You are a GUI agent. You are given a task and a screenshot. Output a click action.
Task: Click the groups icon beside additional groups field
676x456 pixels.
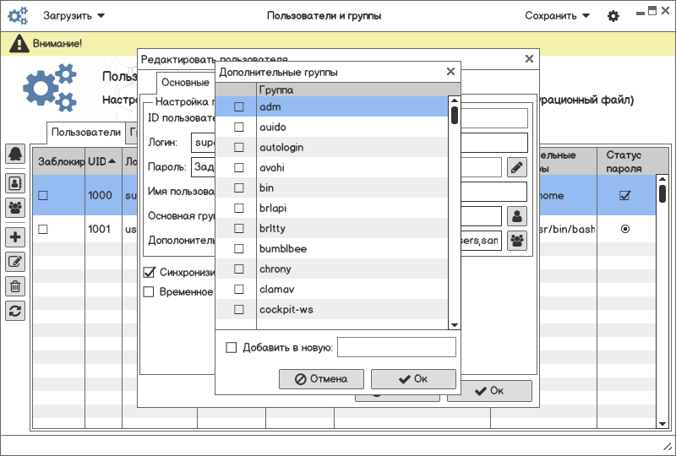coord(516,241)
